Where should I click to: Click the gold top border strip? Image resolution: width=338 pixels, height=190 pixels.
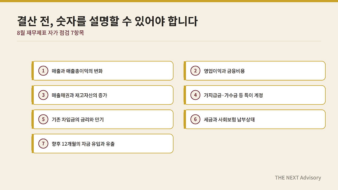click(x=169, y=1)
